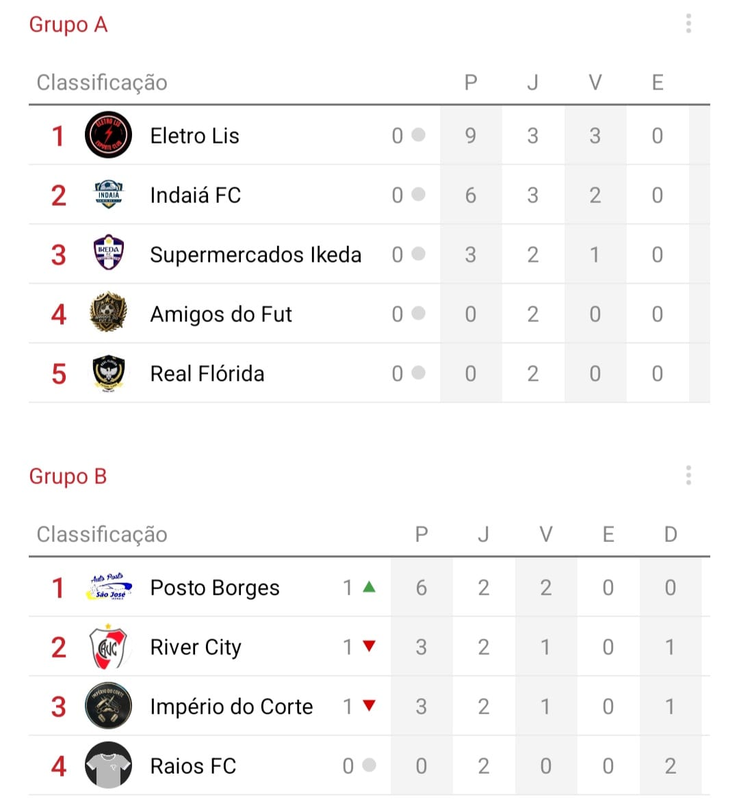739x799 pixels.
Task: Click the P column header in Grupo A
Action: [x=470, y=83]
